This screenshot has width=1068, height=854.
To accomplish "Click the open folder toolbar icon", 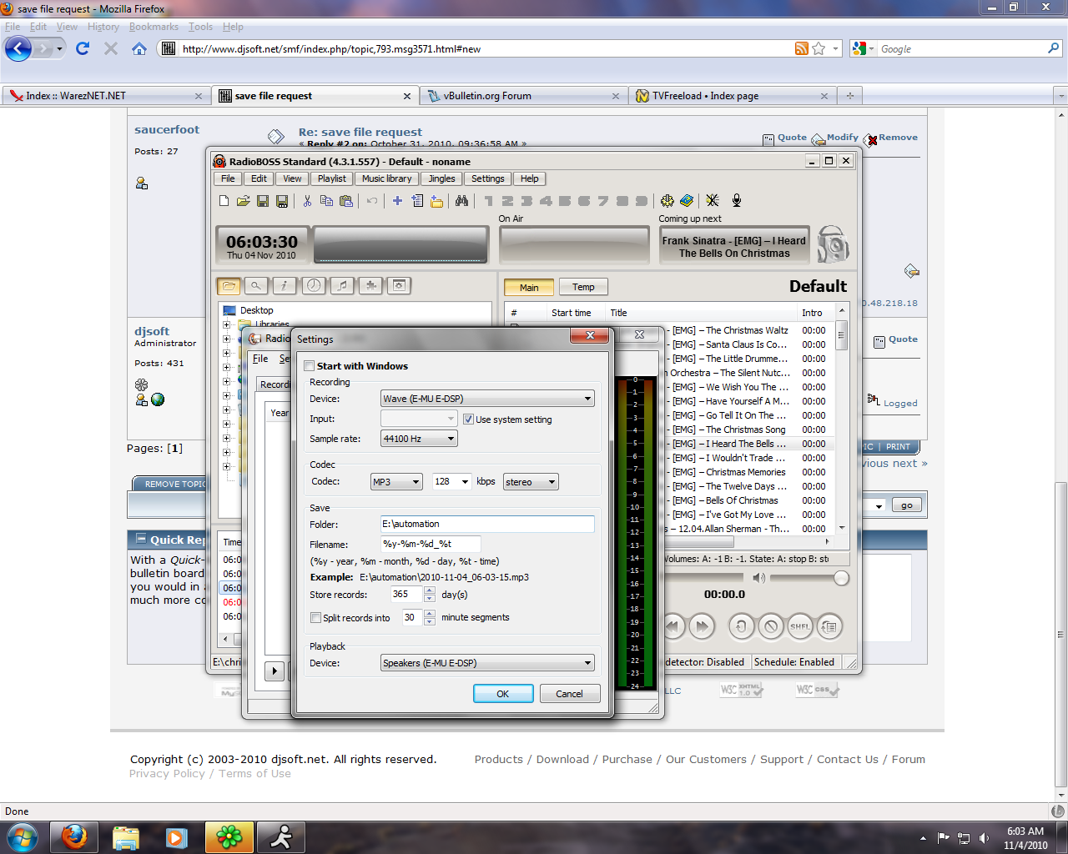I will click(243, 200).
